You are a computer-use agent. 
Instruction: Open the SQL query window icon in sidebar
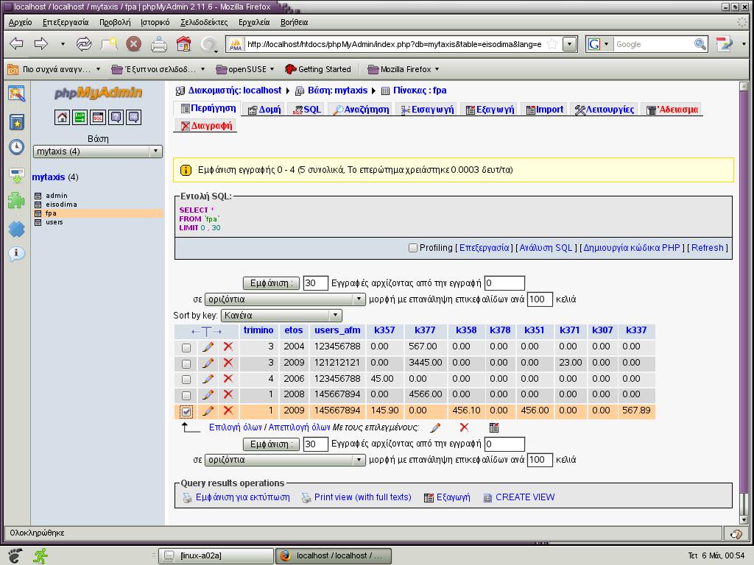tap(98, 117)
